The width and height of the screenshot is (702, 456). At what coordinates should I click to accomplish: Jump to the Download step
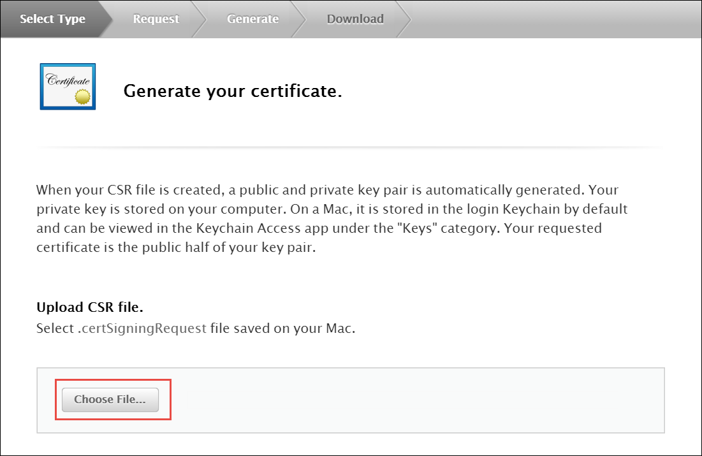click(355, 19)
